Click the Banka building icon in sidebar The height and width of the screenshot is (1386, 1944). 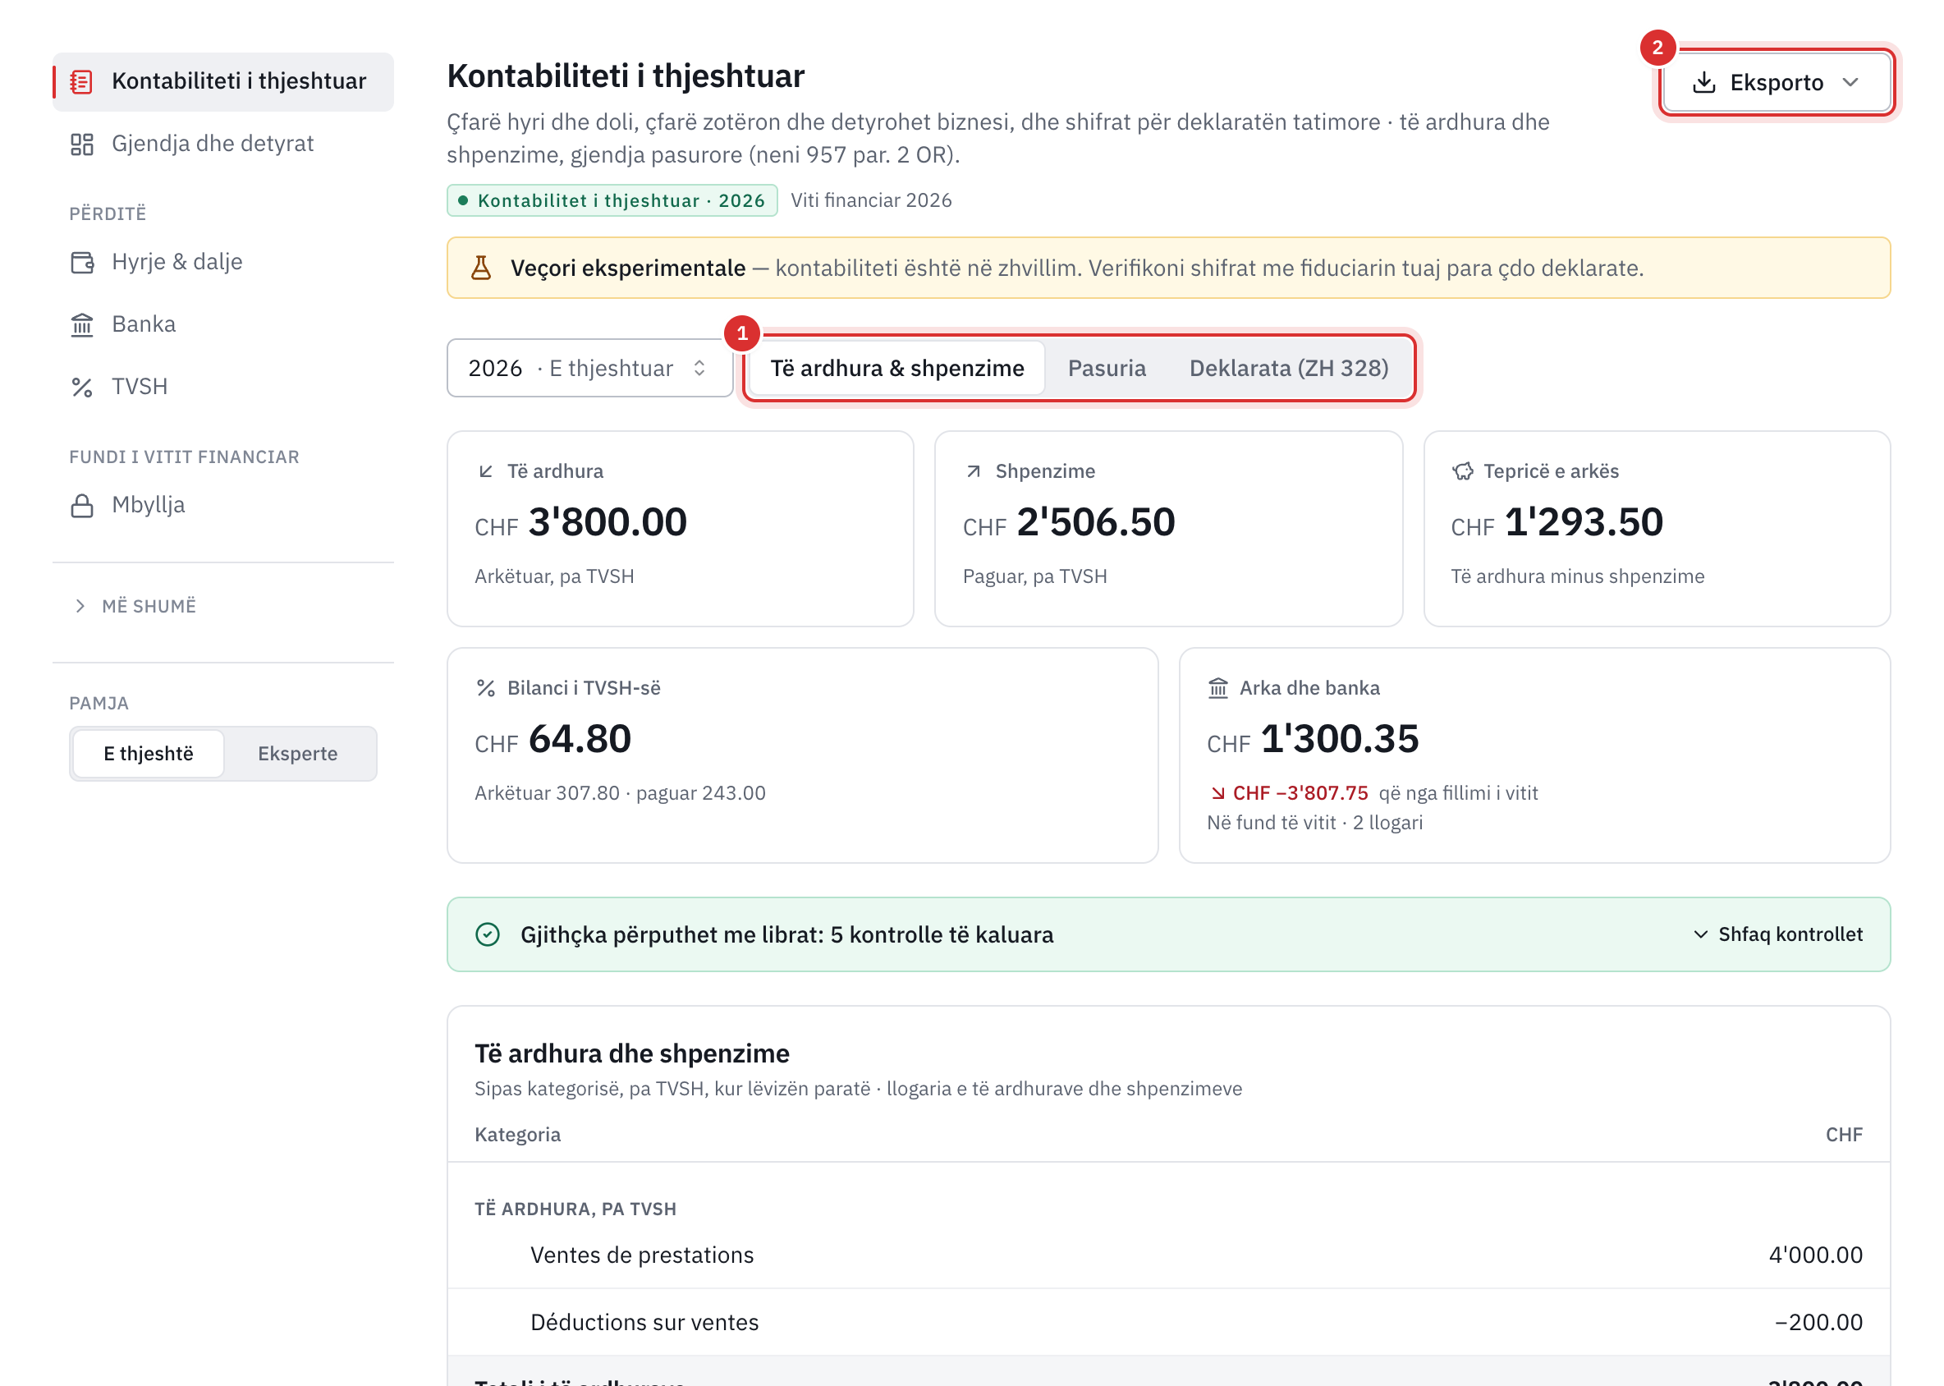[x=81, y=324]
